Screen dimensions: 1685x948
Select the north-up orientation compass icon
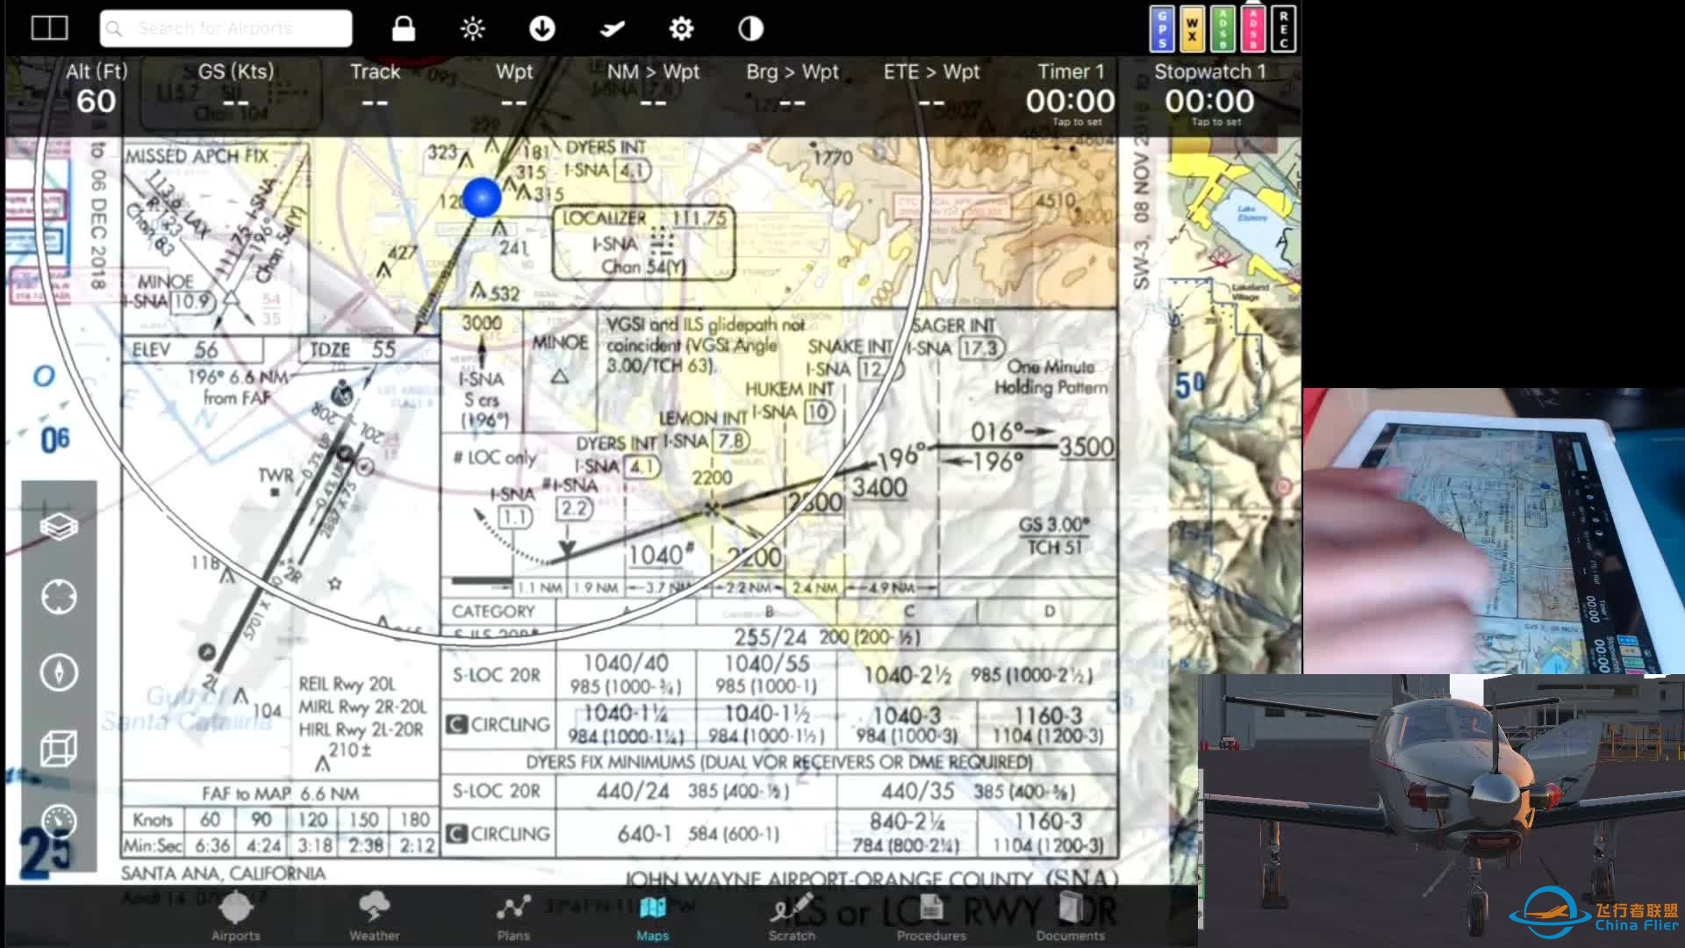click(59, 672)
